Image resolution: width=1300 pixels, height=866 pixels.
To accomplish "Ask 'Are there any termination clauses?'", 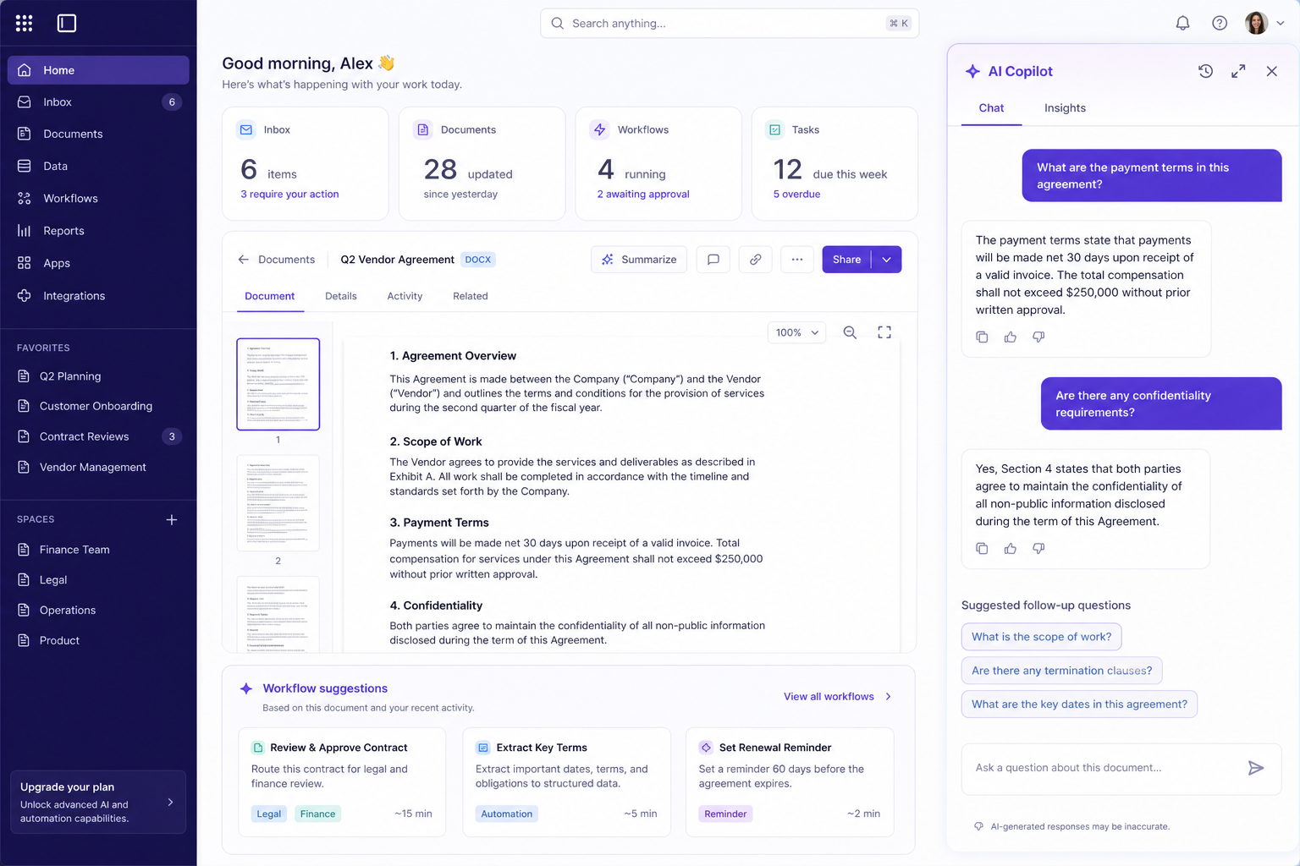I will (1062, 671).
